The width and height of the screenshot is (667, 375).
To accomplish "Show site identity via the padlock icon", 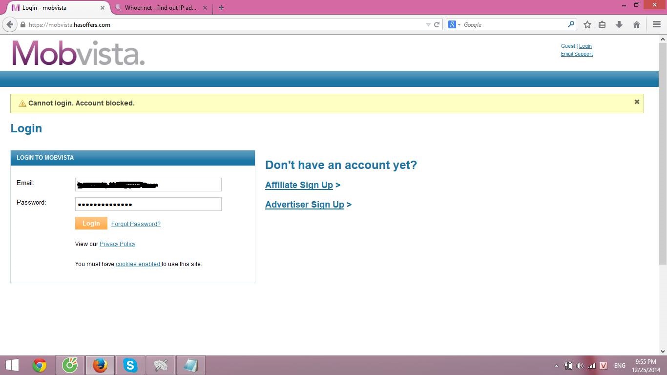I will coord(22,24).
